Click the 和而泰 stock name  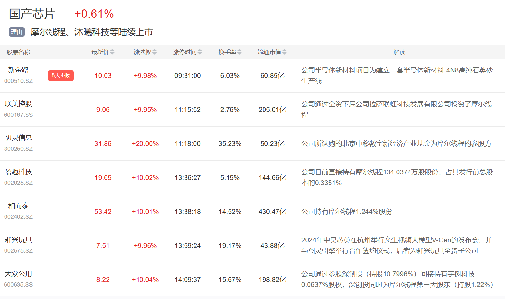(x=18, y=206)
